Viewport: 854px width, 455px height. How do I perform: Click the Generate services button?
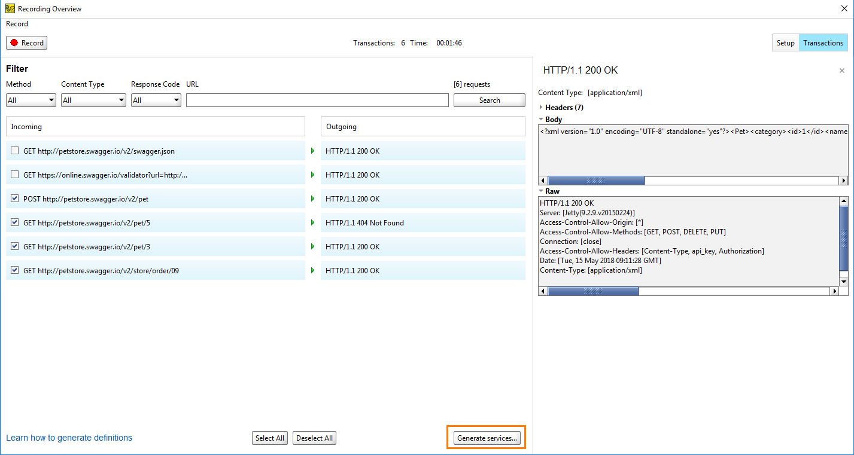tap(486, 438)
